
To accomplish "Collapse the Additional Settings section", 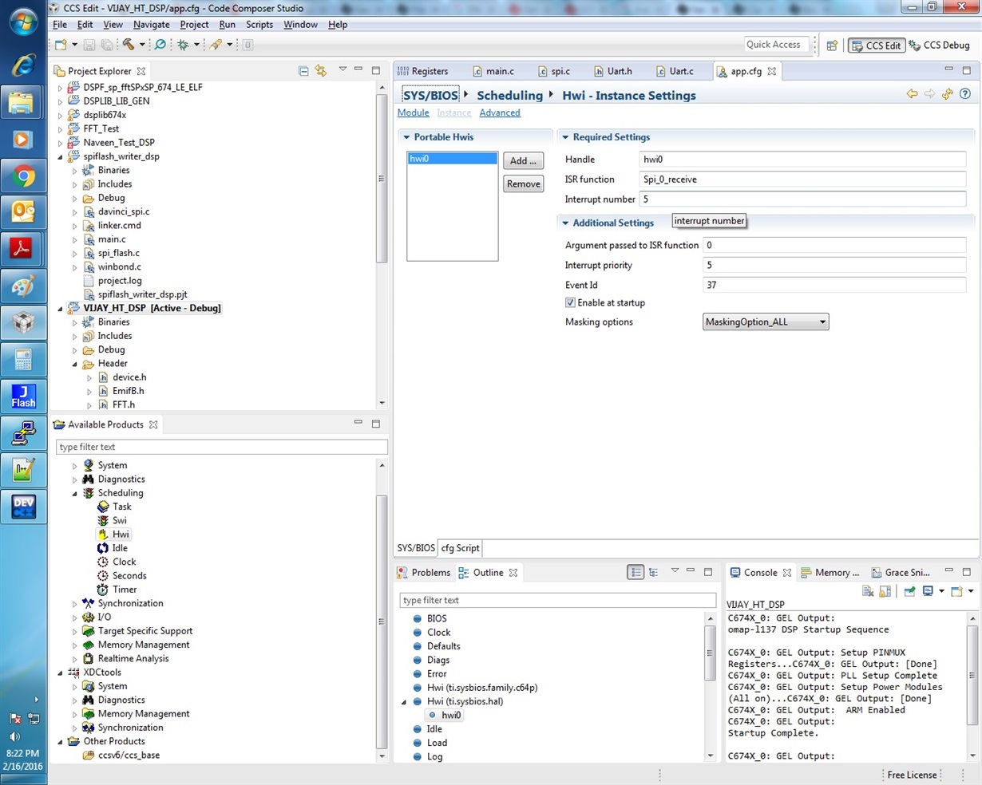I will coord(565,223).
